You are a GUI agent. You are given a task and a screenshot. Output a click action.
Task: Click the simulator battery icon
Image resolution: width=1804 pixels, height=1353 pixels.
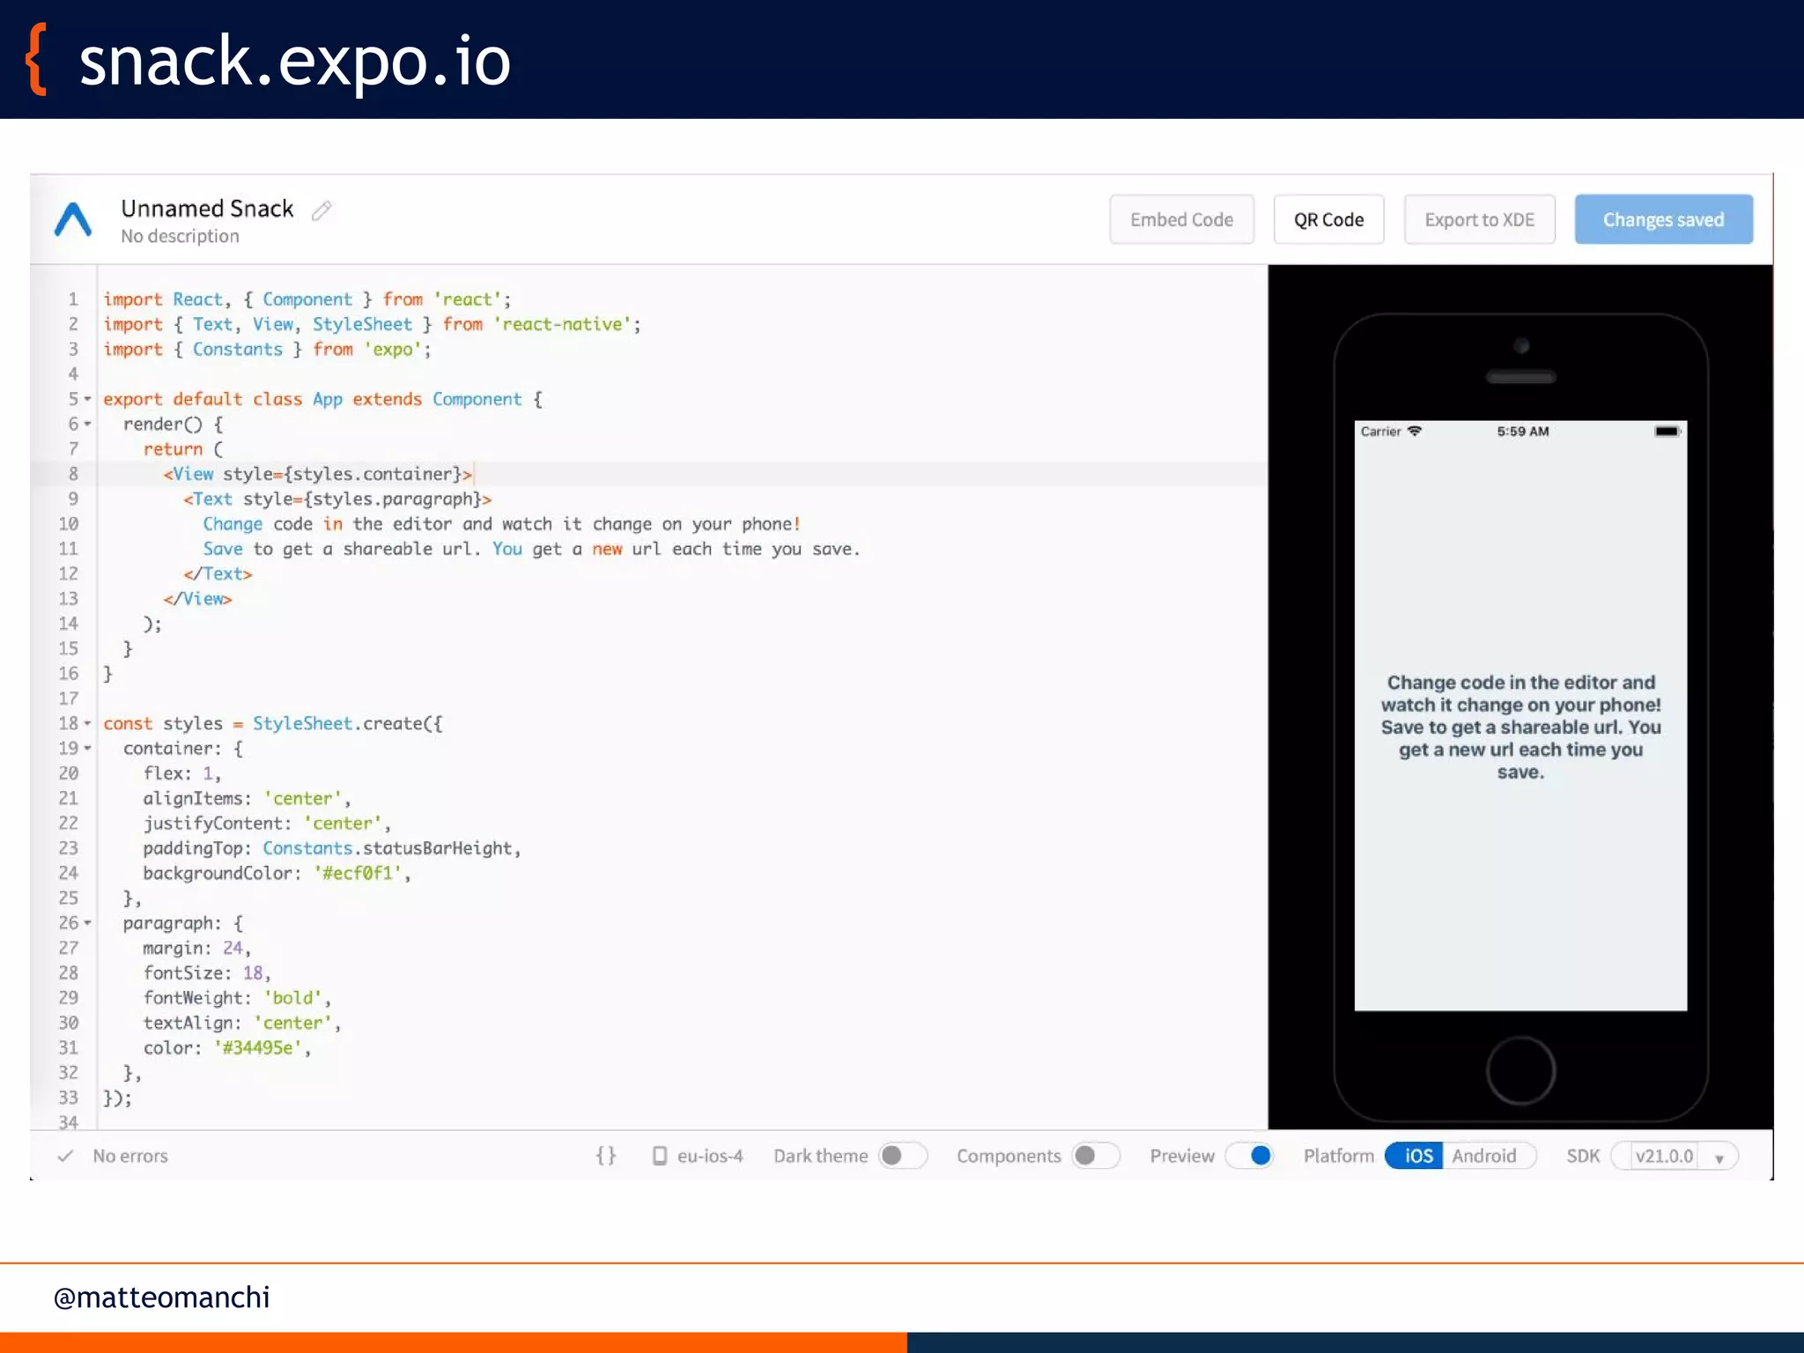click(x=1667, y=432)
